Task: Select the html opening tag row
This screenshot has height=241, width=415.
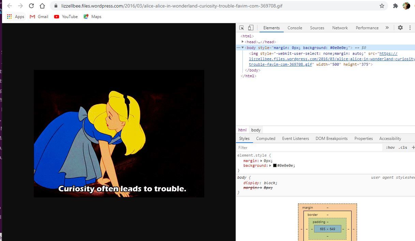Action: point(247,36)
